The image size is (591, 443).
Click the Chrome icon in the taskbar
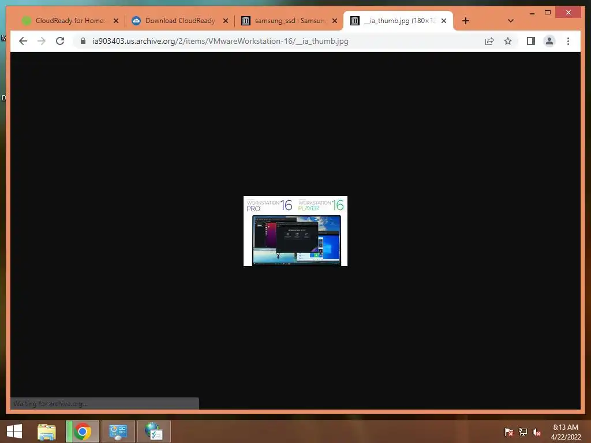coord(83,431)
